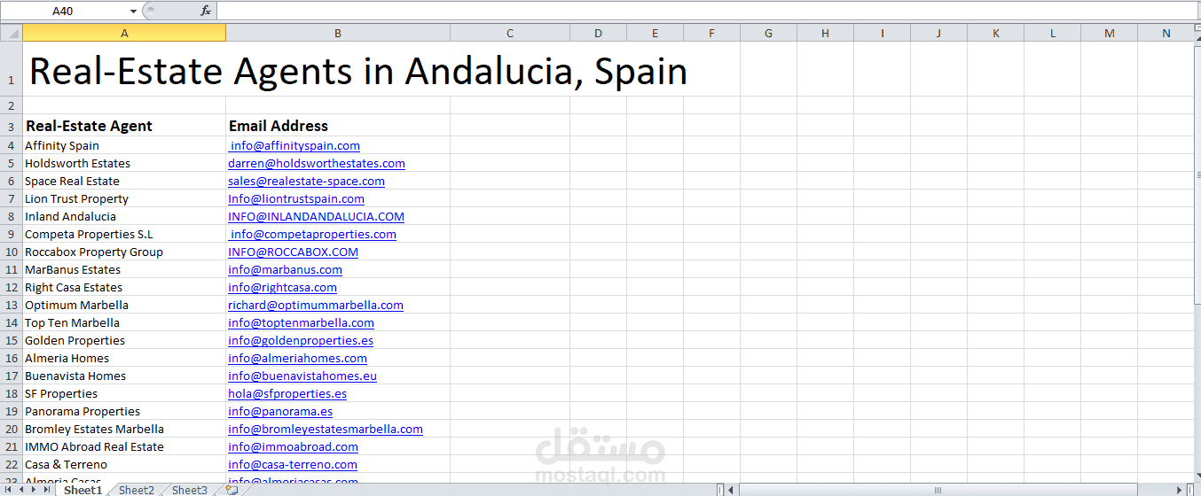Open the sales@realestate-space.com link
Image resolution: width=1201 pixels, height=496 pixels.
(x=306, y=181)
